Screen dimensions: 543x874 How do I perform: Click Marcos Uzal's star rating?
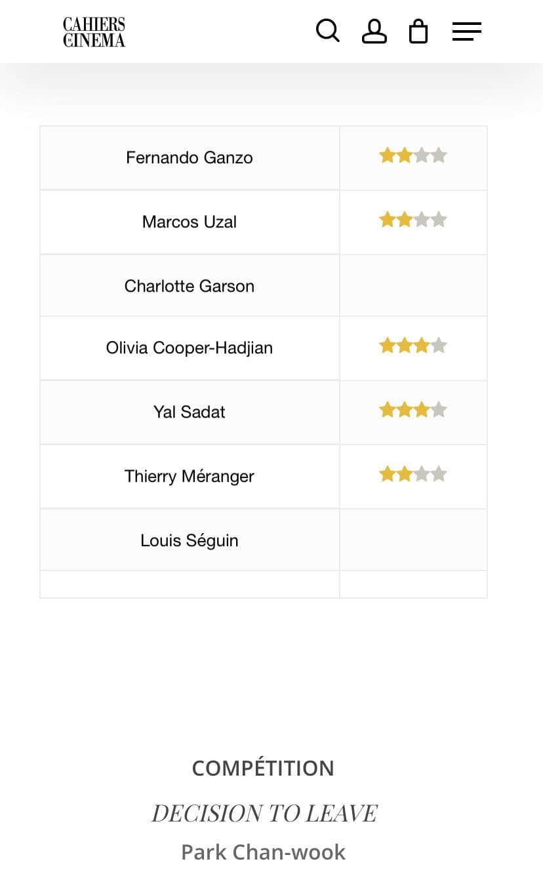(x=413, y=220)
